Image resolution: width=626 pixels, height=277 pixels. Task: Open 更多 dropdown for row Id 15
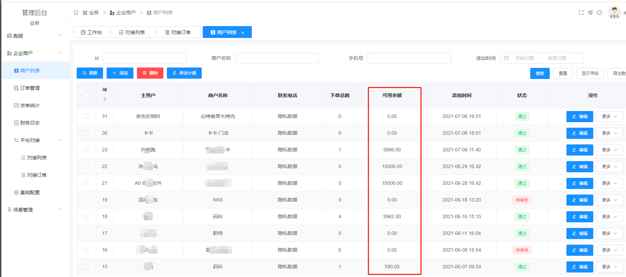pos(610,267)
